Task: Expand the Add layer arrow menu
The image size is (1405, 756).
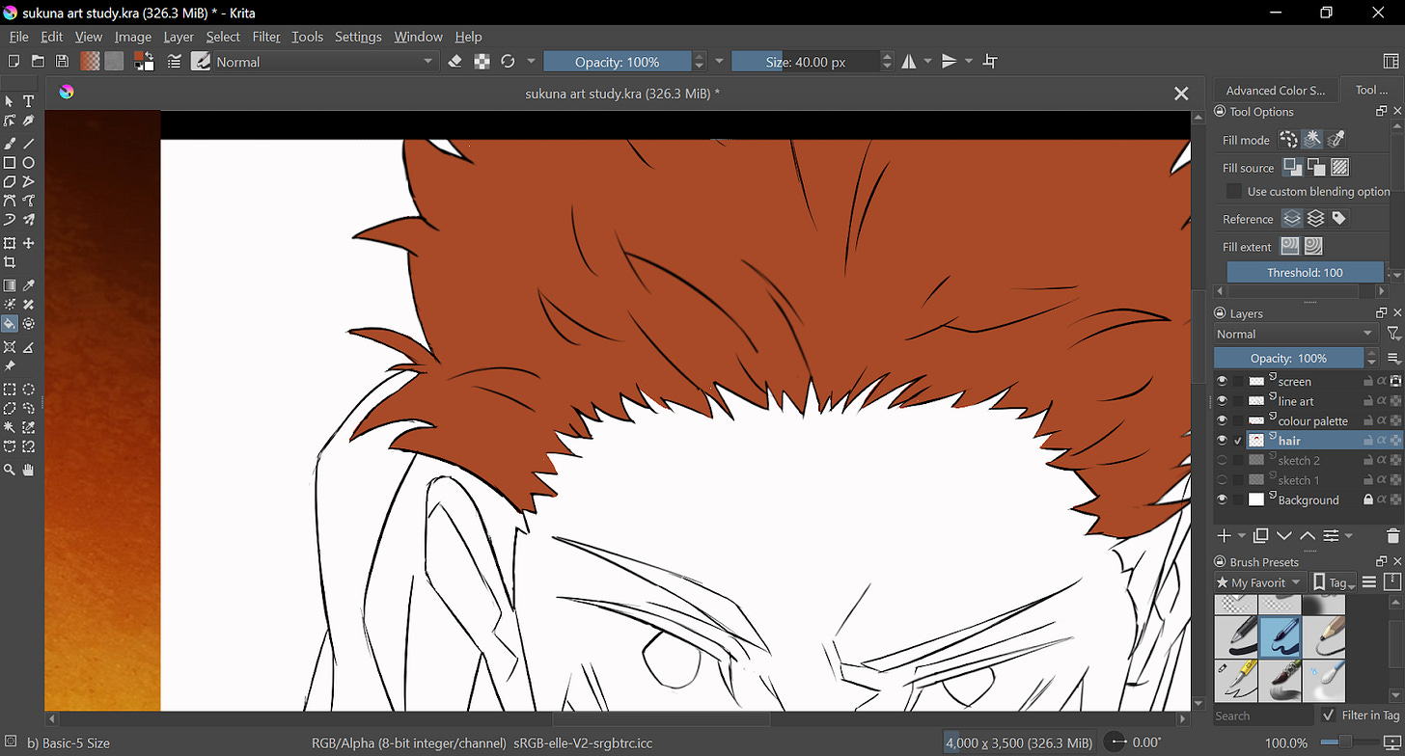Action: coord(1242,536)
